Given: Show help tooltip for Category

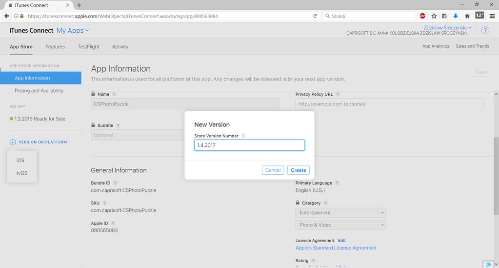Looking at the screenshot, I should (x=325, y=203).
